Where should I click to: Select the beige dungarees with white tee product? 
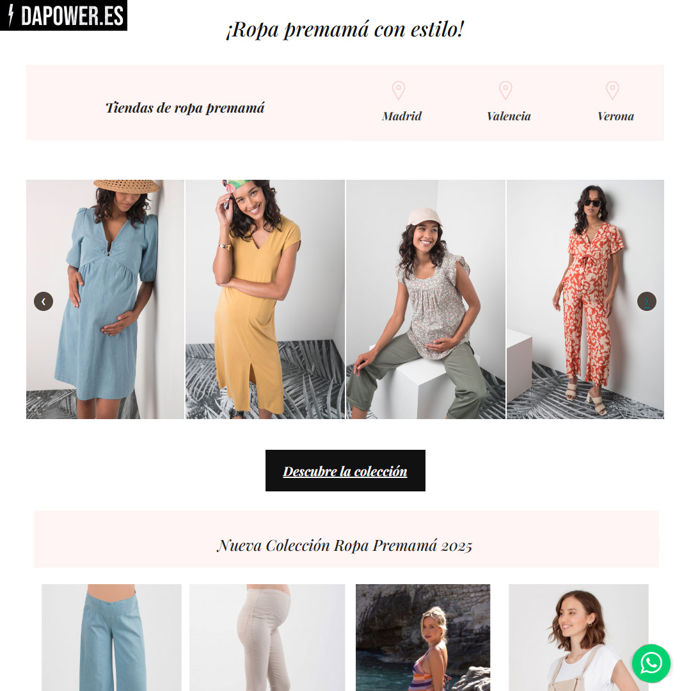(x=578, y=637)
